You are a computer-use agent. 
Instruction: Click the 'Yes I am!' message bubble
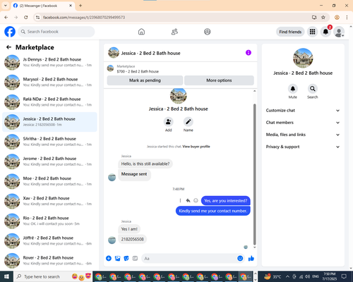pos(129,229)
